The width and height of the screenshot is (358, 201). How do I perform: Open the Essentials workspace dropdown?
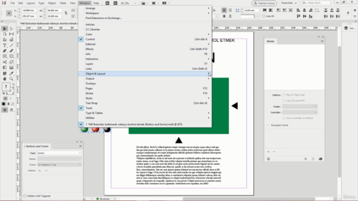[289, 3]
